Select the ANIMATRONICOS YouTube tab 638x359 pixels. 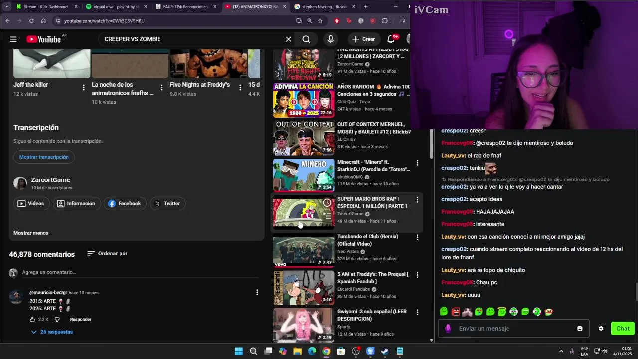255,7
